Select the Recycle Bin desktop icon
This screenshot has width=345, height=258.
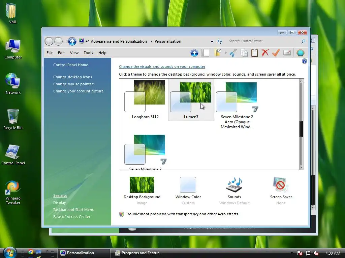tap(13, 119)
